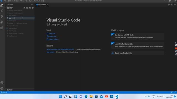This screenshot has height=99, width=177.
Task: Close the Get Started tab
Action: pos(47,5)
